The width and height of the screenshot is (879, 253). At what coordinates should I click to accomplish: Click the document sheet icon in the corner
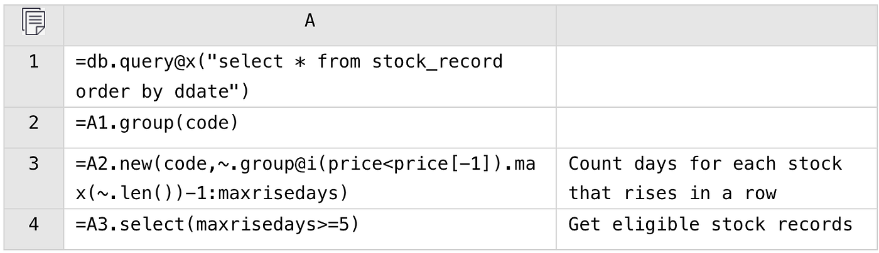(x=33, y=23)
